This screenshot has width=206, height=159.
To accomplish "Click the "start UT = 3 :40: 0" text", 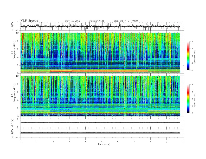I will click(x=126, y=21).
